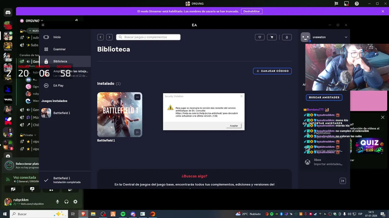Screen dimensions: 389x218
Task: Open EA app from taskbar
Action: pyautogui.click(x=153, y=214)
